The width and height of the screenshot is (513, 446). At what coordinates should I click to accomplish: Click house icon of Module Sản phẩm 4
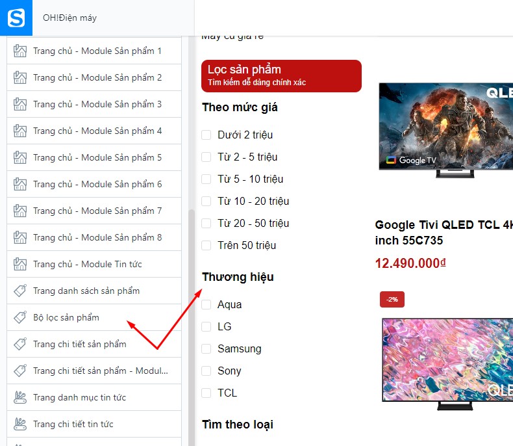(x=20, y=131)
